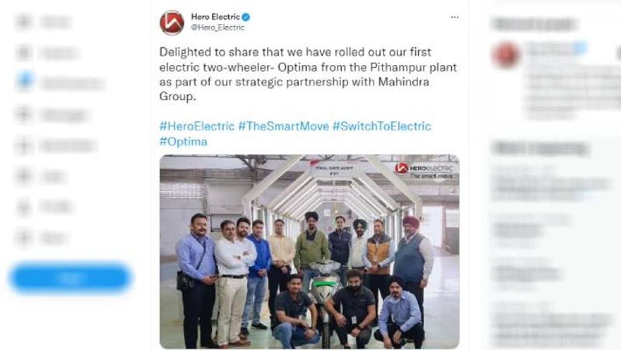Select the #Optima hashtag
This screenshot has width=621, height=350.
(183, 142)
